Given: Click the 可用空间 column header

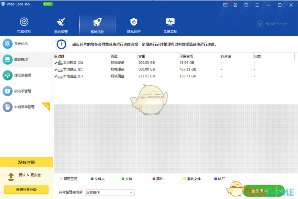Looking at the screenshot, I should click(186, 56).
